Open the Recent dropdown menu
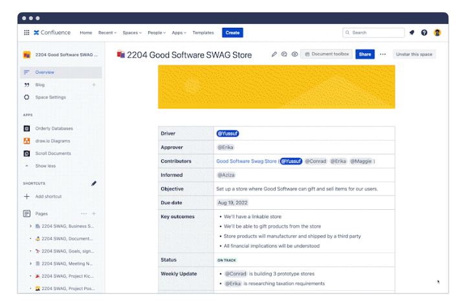The height and width of the screenshot is (305, 466). pos(107,32)
